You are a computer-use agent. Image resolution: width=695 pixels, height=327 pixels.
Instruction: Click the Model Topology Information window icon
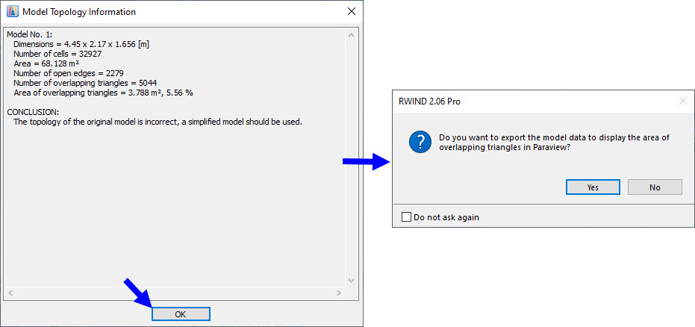(x=12, y=12)
